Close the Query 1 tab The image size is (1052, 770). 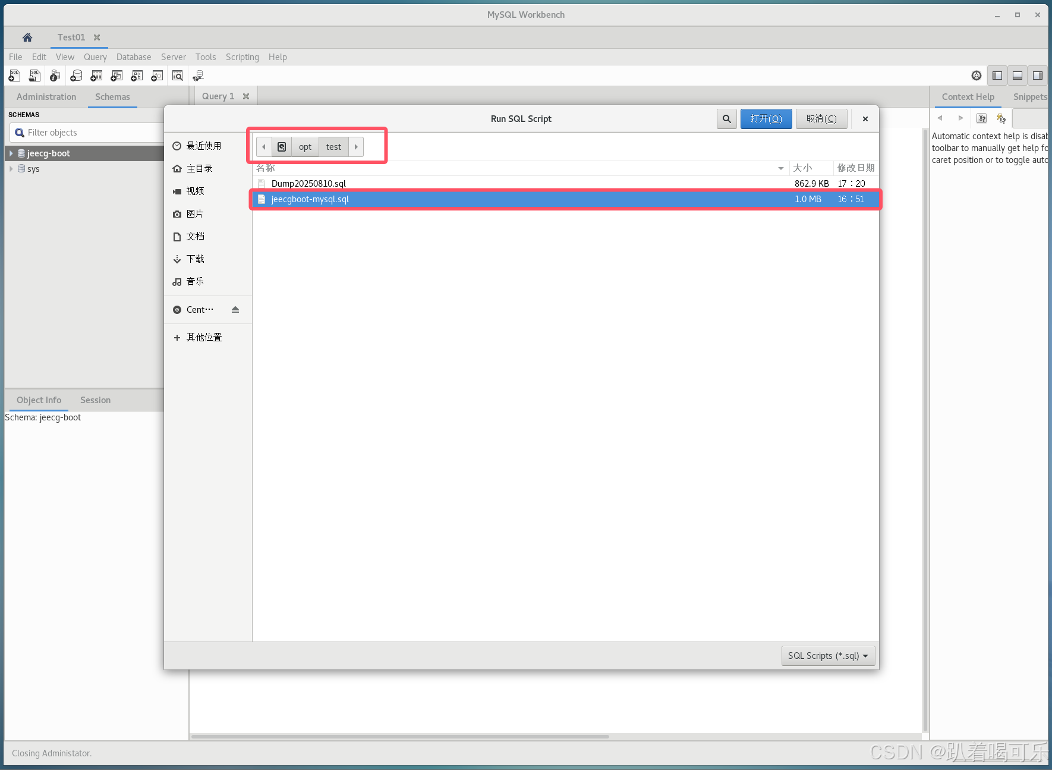(x=246, y=96)
